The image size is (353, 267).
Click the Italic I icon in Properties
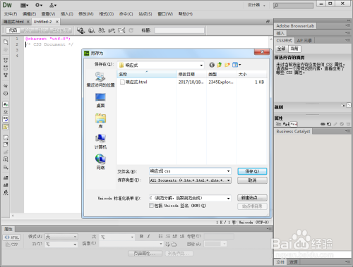pos(148,236)
